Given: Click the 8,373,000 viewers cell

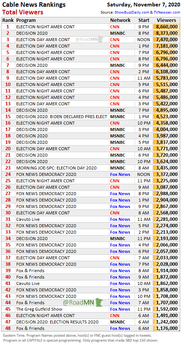Looking at the screenshot, I should coord(166,33).
